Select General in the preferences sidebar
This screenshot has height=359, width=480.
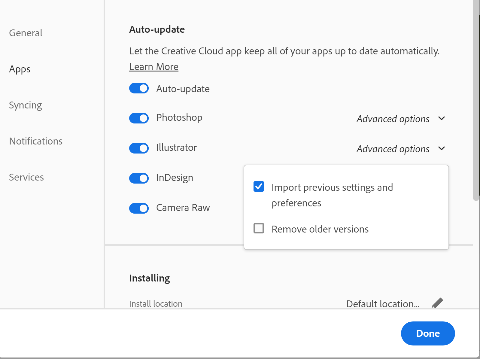click(26, 33)
